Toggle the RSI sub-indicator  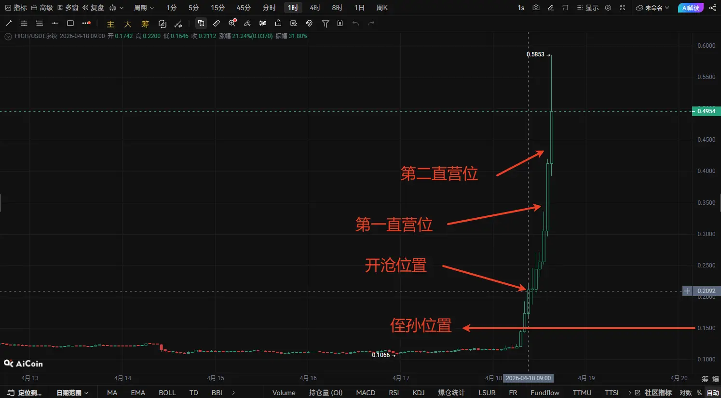(394, 393)
